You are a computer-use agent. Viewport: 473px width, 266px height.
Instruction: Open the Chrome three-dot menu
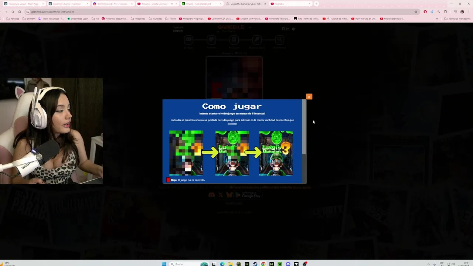[x=469, y=11]
